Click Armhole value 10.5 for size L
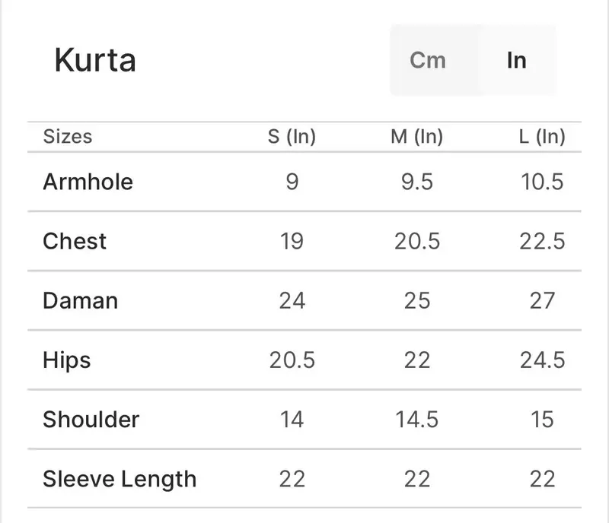This screenshot has height=523, width=609. point(542,182)
